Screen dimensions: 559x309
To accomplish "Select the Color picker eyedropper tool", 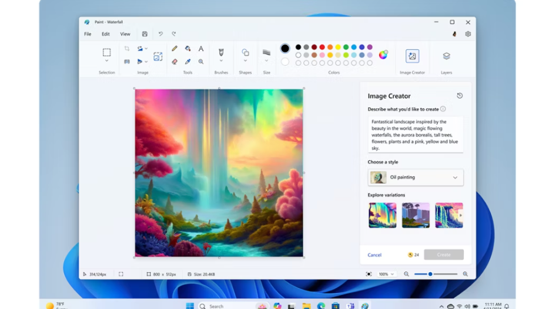I will click(188, 62).
